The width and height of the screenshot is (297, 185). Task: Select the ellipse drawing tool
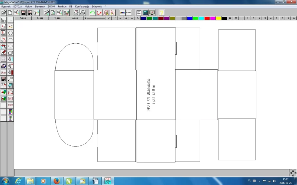pos(10,46)
